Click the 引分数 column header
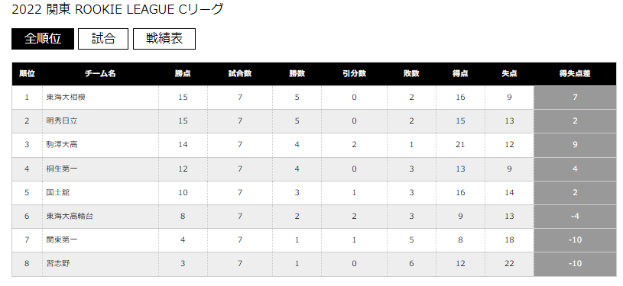The width and height of the screenshot is (623, 286). click(x=354, y=74)
